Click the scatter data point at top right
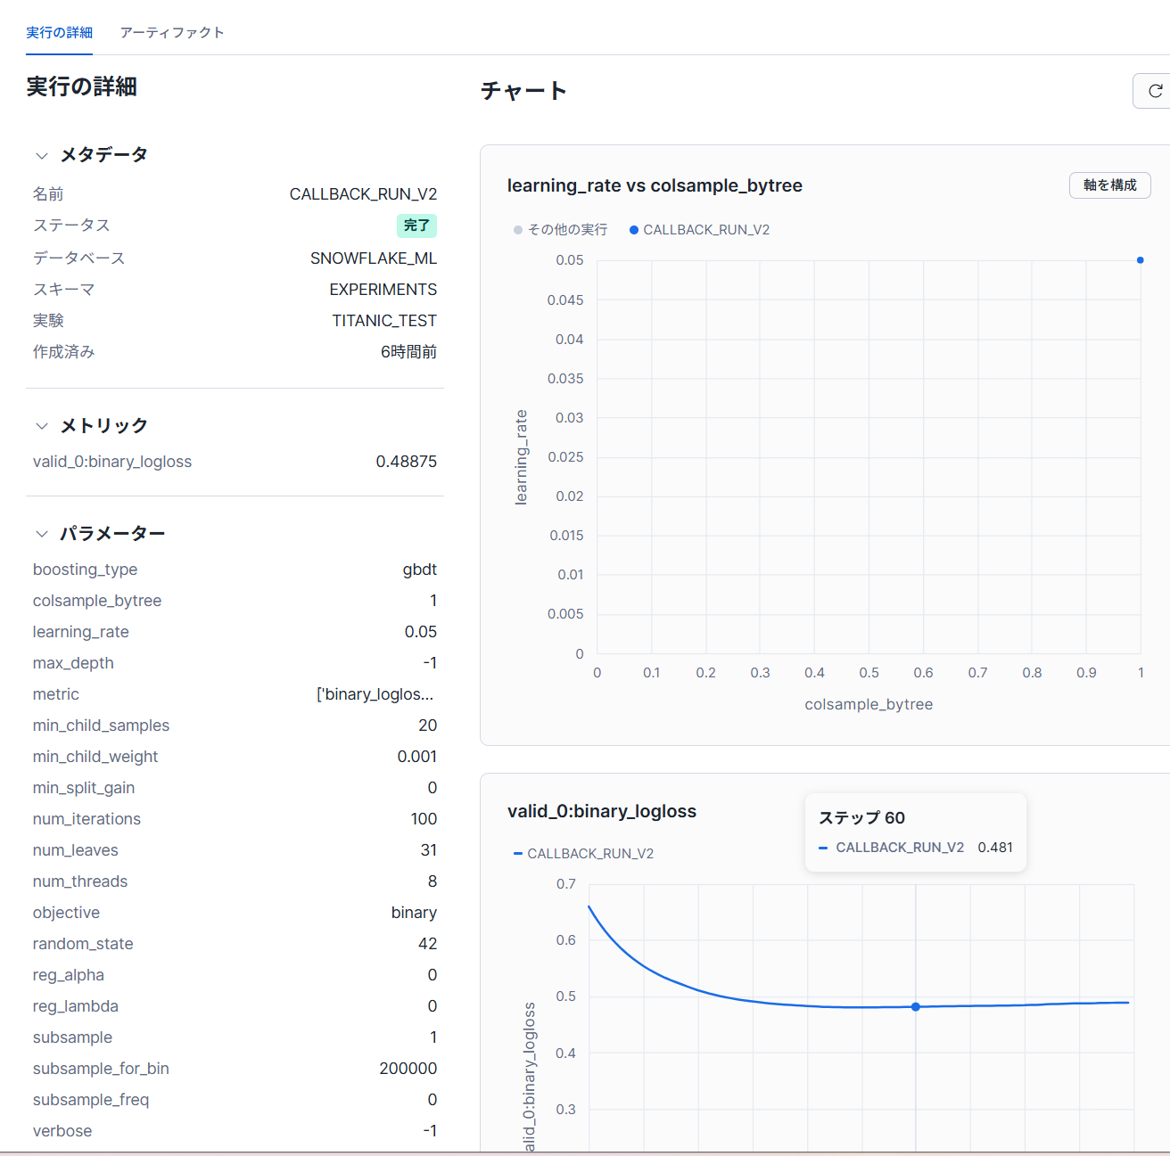Viewport: 1170px width, 1156px height. tap(1140, 260)
